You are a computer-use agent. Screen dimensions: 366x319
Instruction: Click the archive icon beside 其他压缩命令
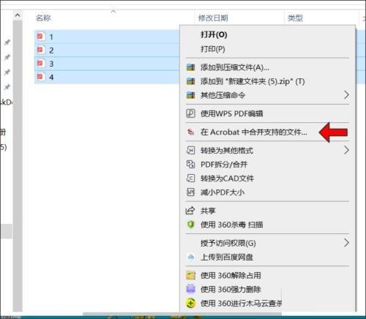190,95
